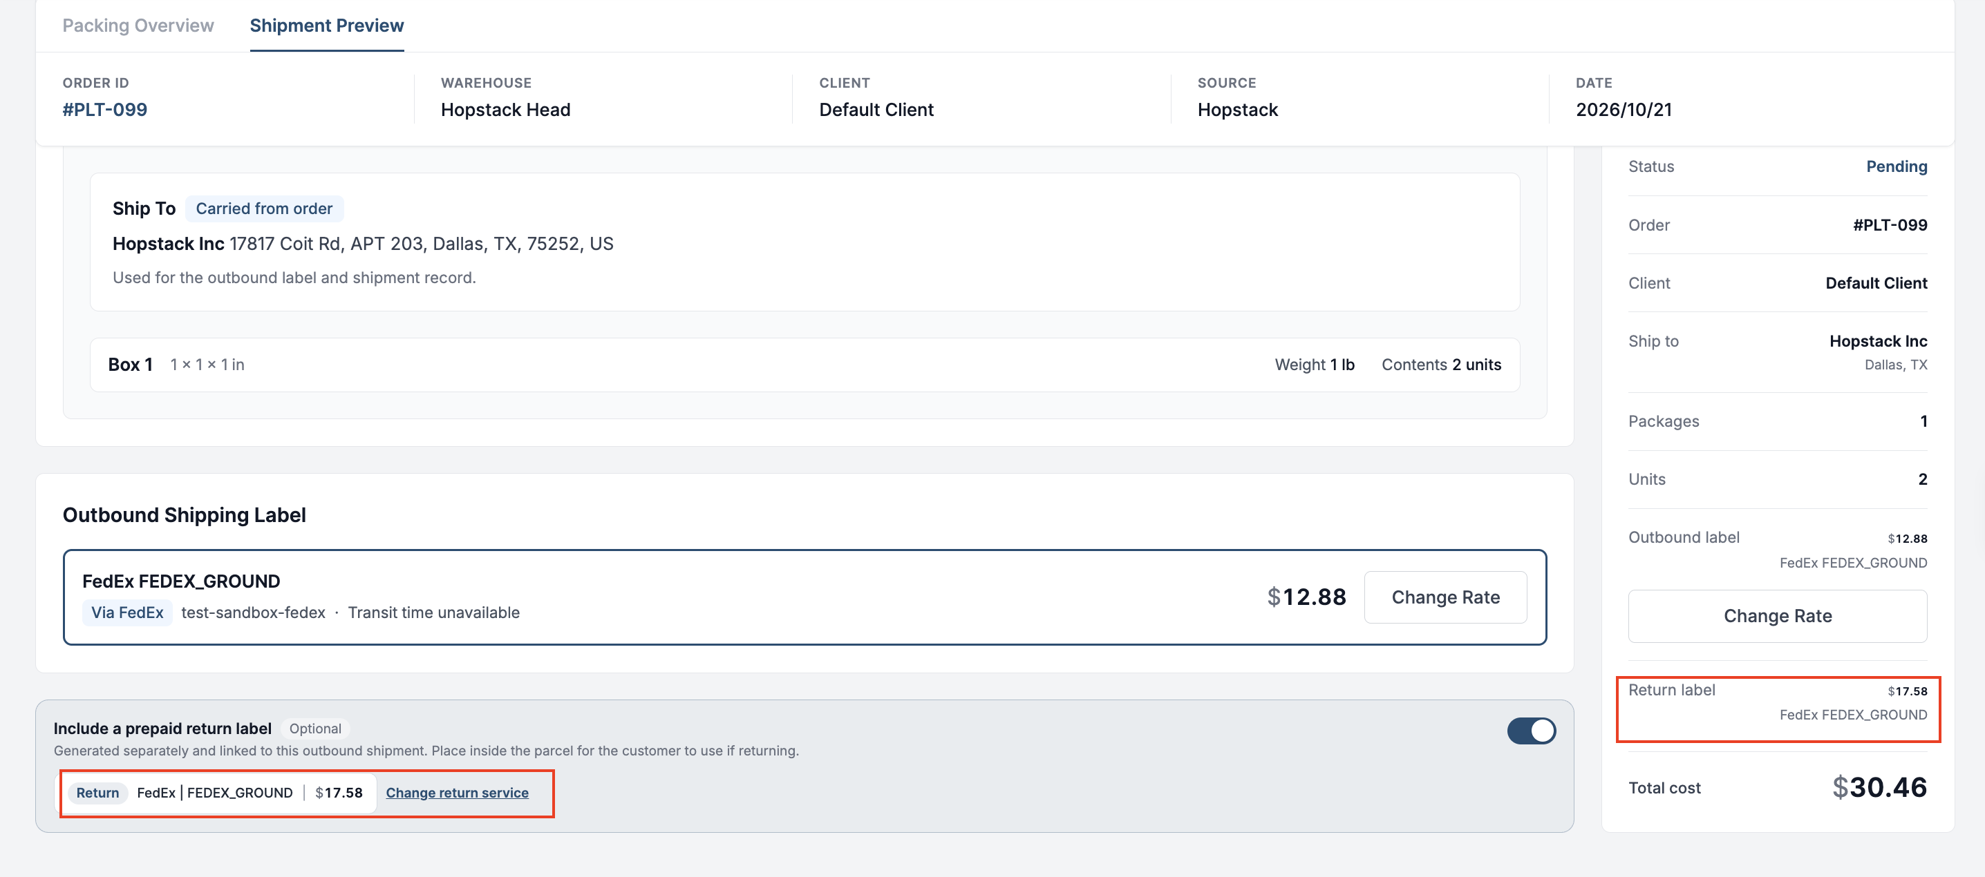Click the $30.46 total cost amount
This screenshot has width=1985, height=877.
pyautogui.click(x=1879, y=787)
